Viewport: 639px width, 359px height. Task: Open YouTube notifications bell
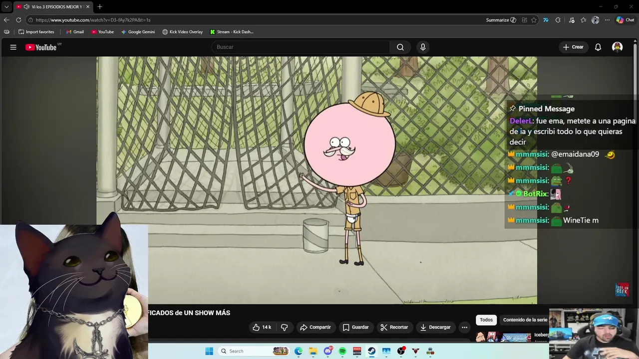coord(598,47)
